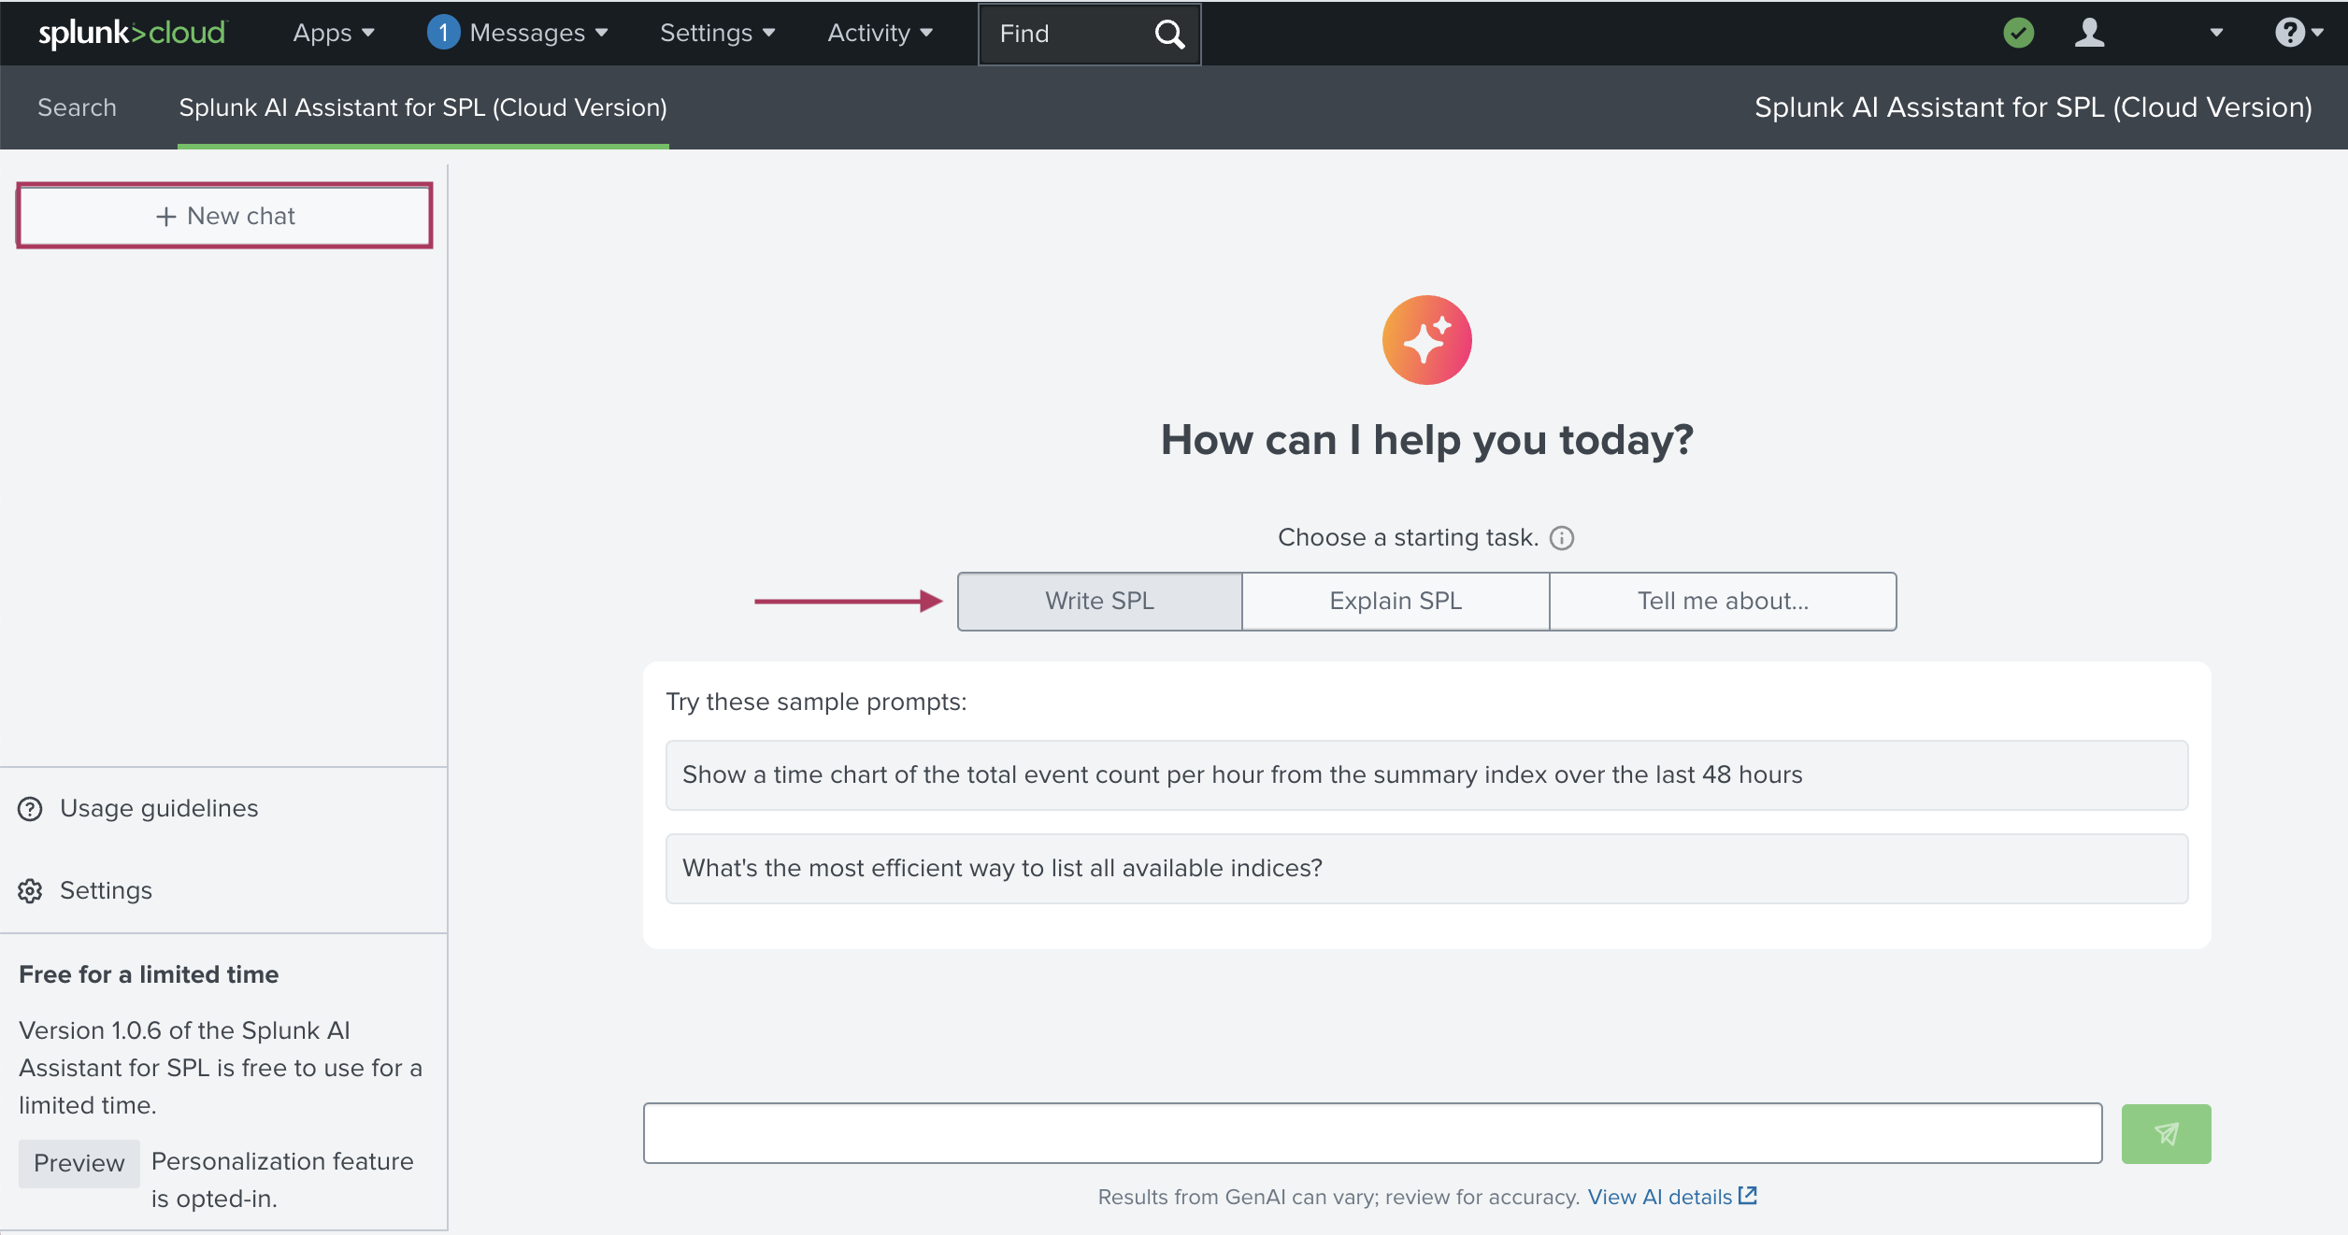
Task: Select the Tell me about... task button
Action: pos(1721,601)
